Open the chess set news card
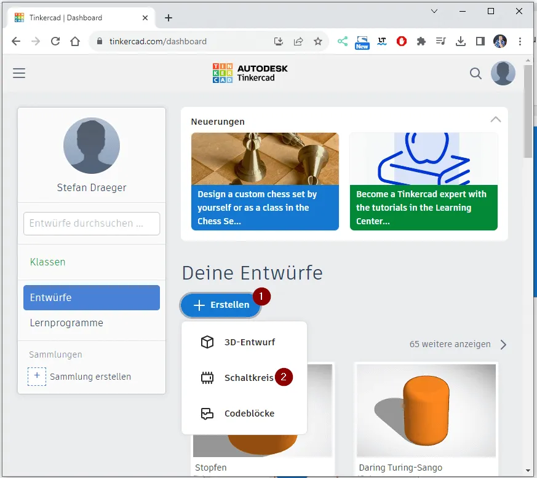This screenshot has height=478, width=537. [265, 181]
